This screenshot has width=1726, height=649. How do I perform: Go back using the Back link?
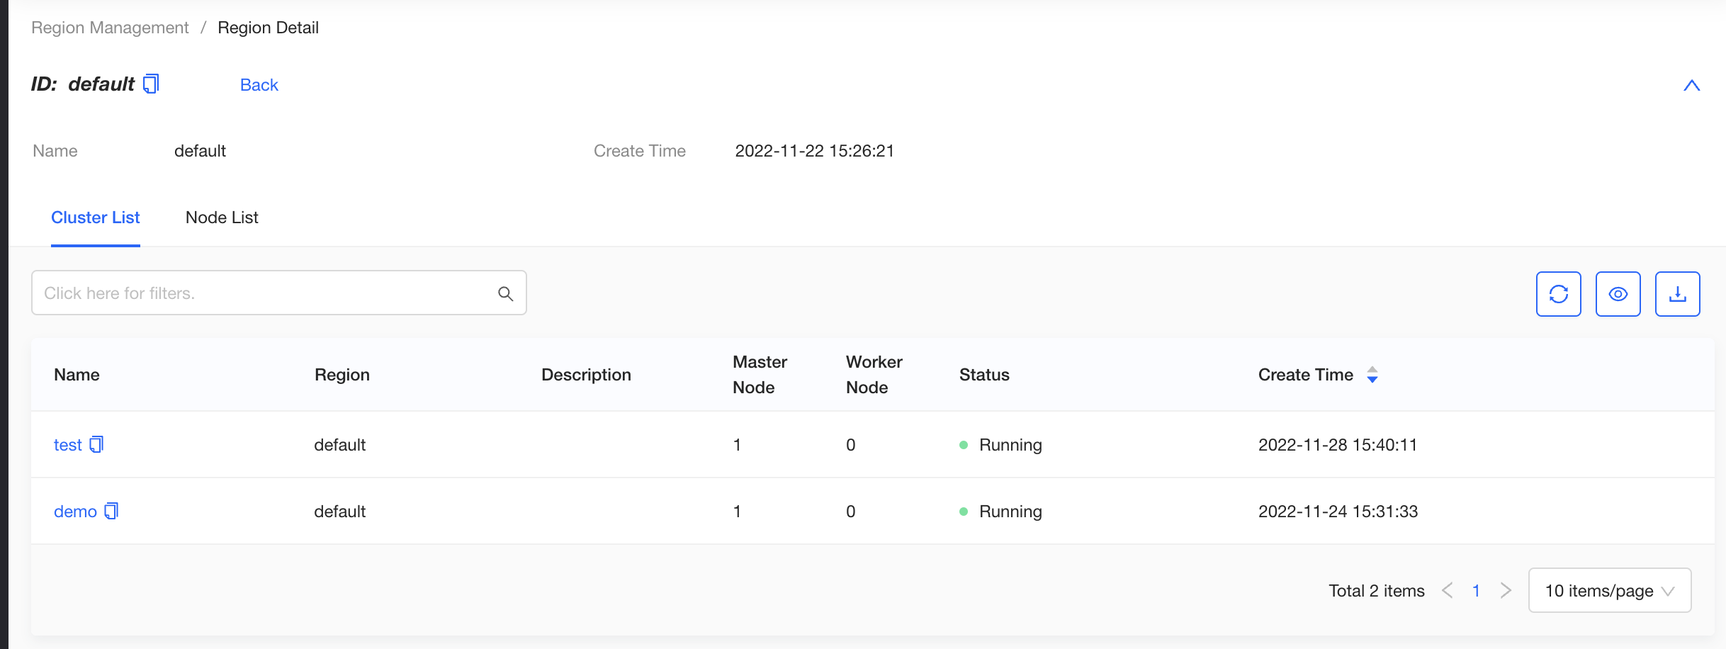click(x=259, y=85)
